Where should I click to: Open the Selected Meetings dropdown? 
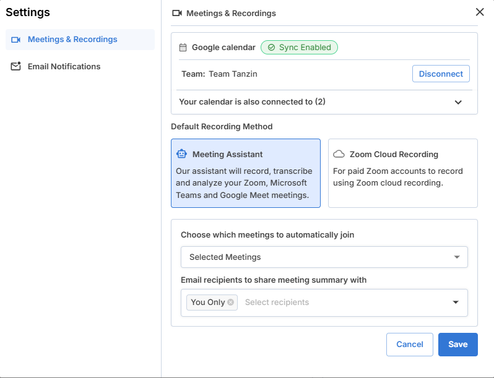324,257
